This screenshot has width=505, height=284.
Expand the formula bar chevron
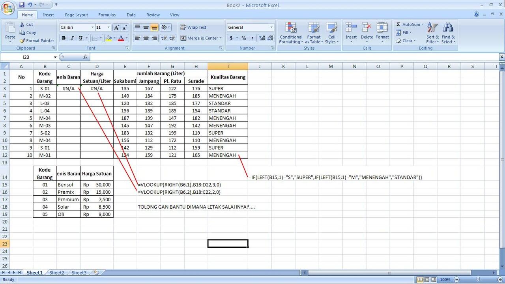pos(502,57)
